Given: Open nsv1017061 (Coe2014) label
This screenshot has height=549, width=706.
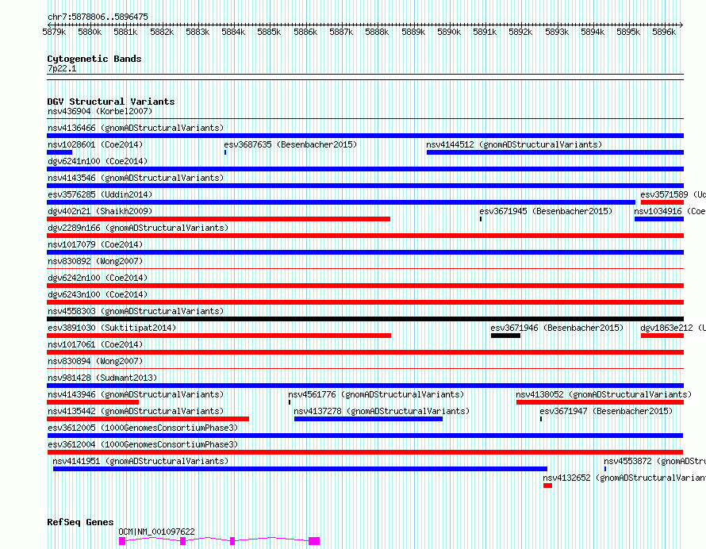Looking at the screenshot, I should [x=95, y=344].
